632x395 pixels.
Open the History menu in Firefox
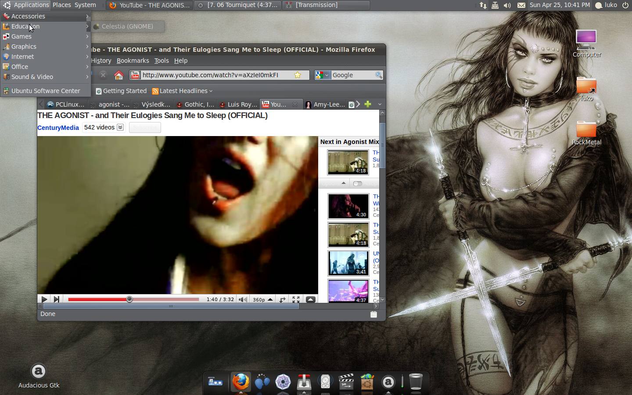pyautogui.click(x=101, y=61)
